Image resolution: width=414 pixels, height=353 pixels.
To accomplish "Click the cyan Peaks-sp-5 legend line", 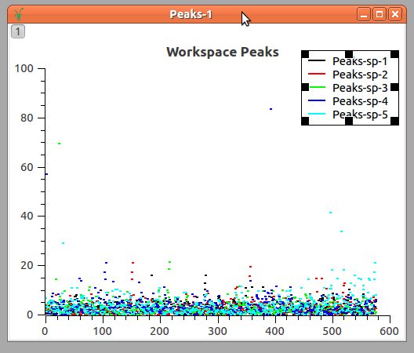I will pos(317,114).
